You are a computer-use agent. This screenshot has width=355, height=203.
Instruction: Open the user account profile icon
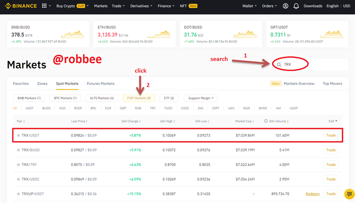285,6
